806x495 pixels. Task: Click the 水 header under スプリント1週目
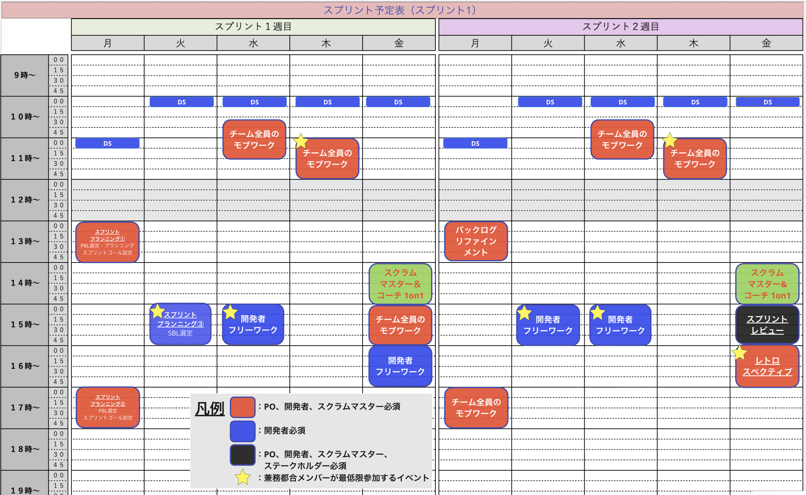253,43
